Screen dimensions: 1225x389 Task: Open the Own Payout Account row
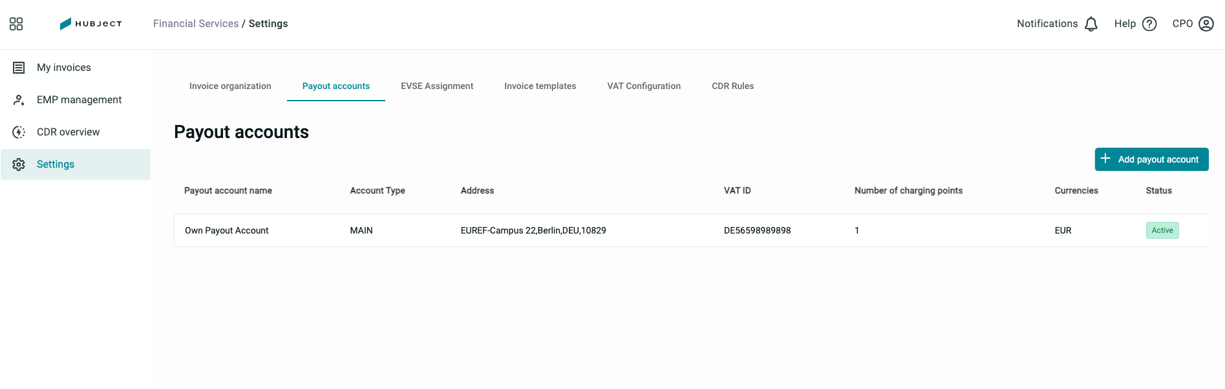[x=691, y=230]
